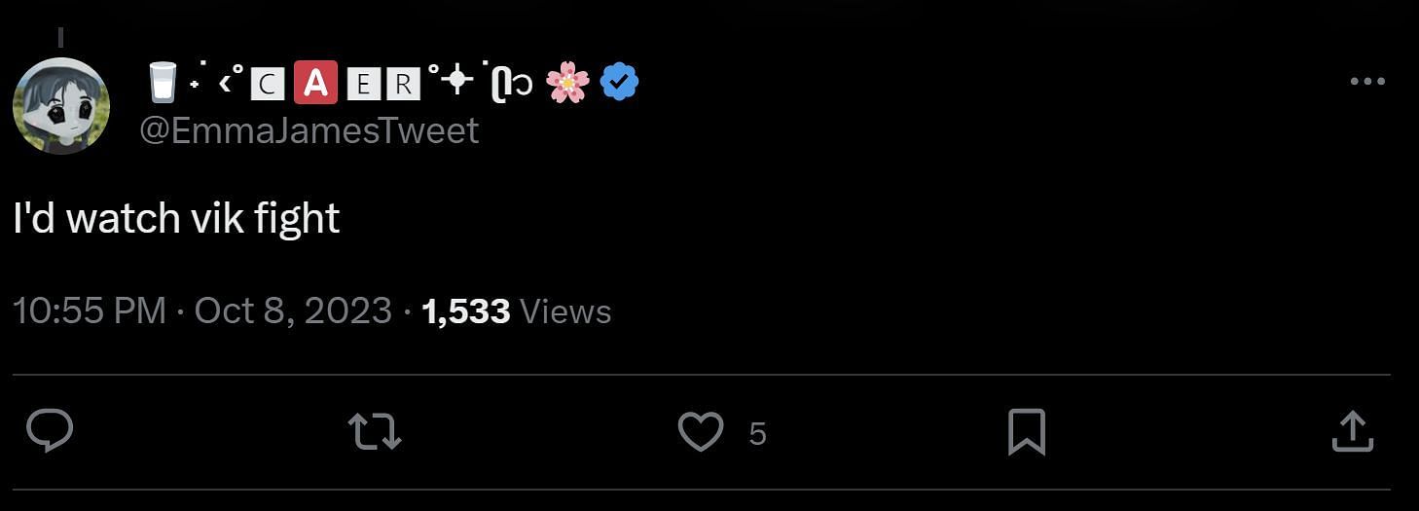
Task: Click the Oct 8, 2023 date
Action: (x=293, y=311)
